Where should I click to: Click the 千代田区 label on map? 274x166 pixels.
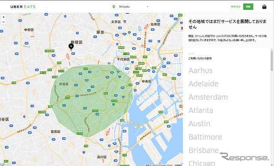tap(123, 59)
